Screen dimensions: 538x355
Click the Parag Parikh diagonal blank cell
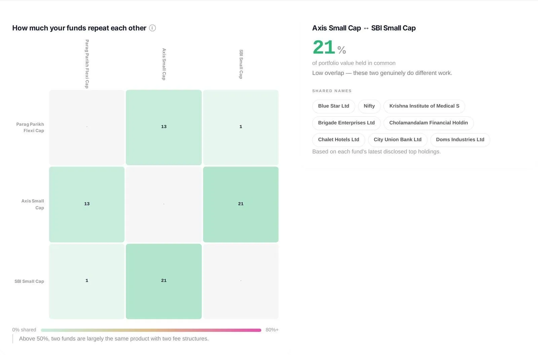coord(87,127)
